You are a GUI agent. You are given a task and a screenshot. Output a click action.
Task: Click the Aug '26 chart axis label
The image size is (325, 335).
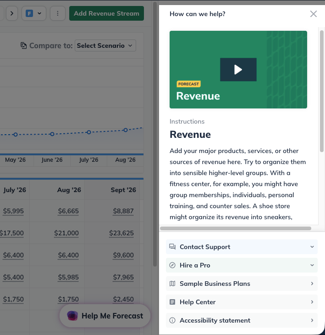tap(125, 160)
